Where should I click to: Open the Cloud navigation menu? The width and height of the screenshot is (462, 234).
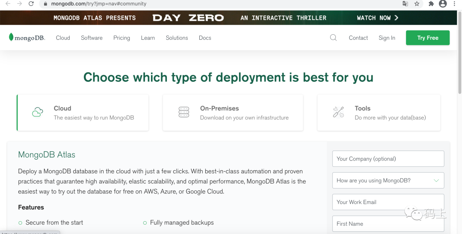click(63, 38)
